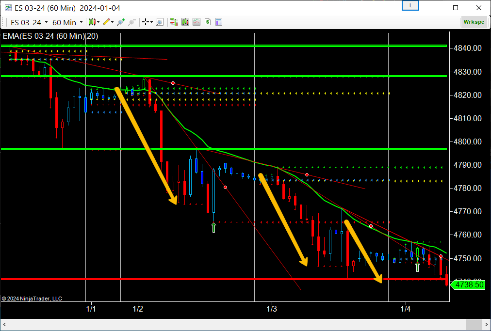Image resolution: width=491 pixels, height=331 pixels.
Task: Click the EMA(ES 03-24 (60 Min),20) indicator label
Action: click(50, 36)
